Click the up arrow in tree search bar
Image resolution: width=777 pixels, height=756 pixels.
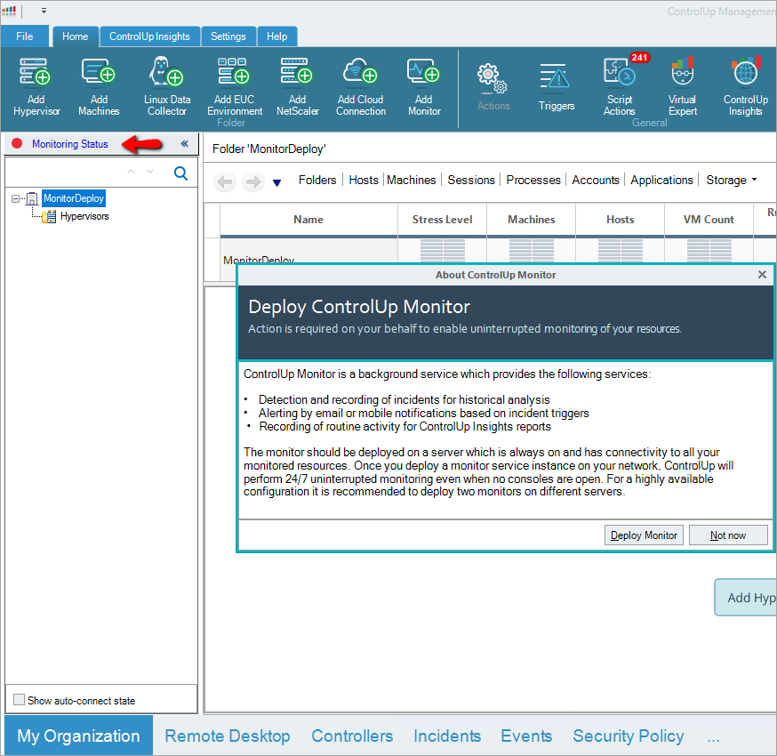131,172
